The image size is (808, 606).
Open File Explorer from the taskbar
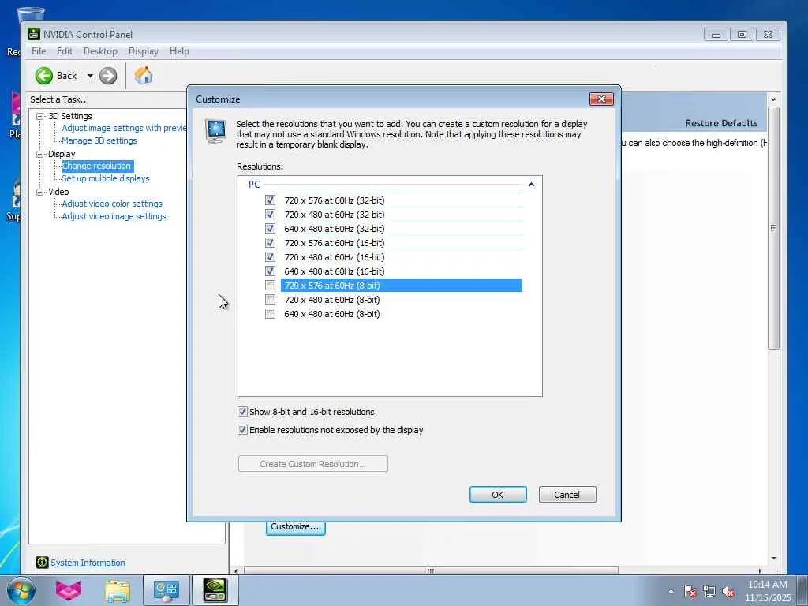pos(118,590)
